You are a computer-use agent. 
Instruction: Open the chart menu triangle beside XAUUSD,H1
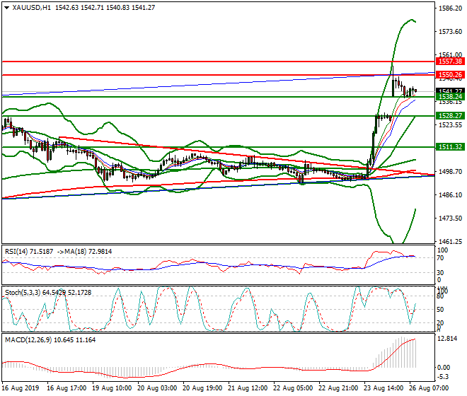[7, 8]
